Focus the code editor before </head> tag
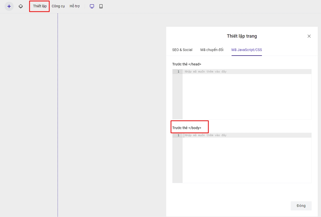 coord(246,96)
